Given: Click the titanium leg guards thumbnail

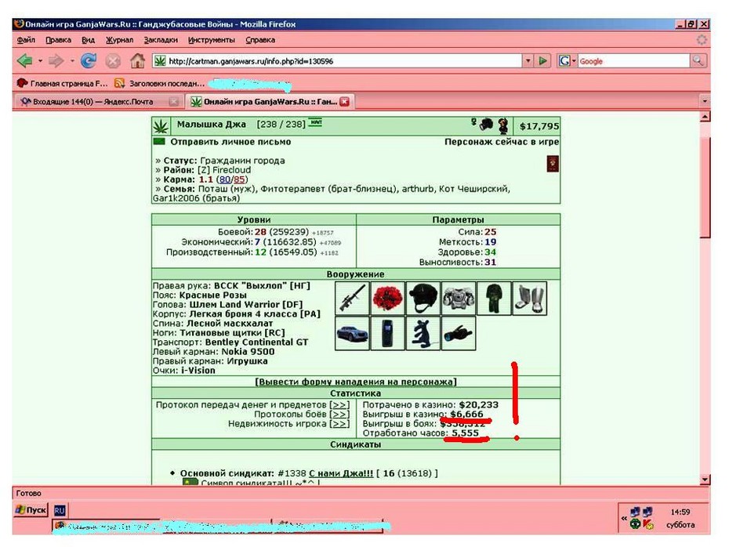Looking at the screenshot, I should coord(530,298).
